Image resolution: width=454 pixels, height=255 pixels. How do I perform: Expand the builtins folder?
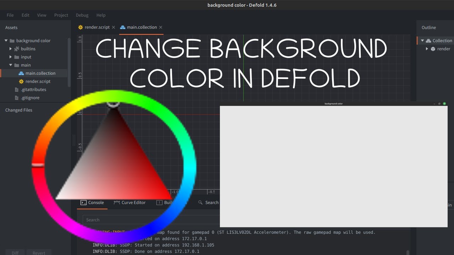[x=11, y=49]
